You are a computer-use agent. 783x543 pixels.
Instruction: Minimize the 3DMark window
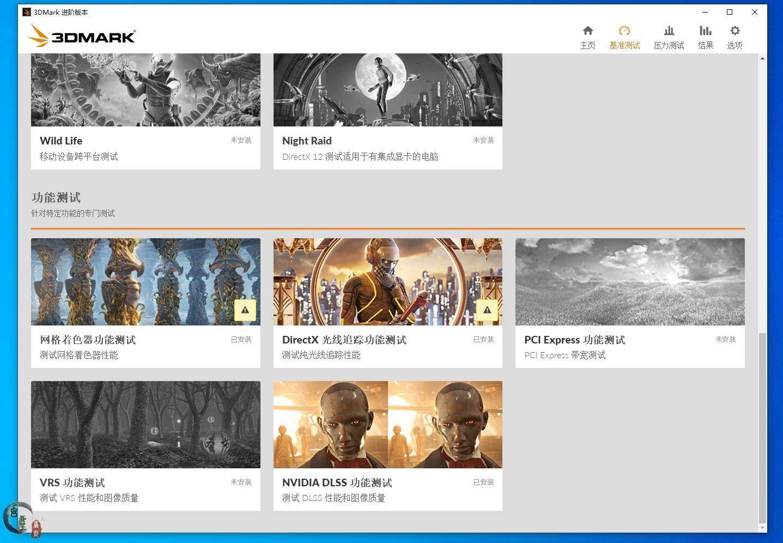pos(705,12)
